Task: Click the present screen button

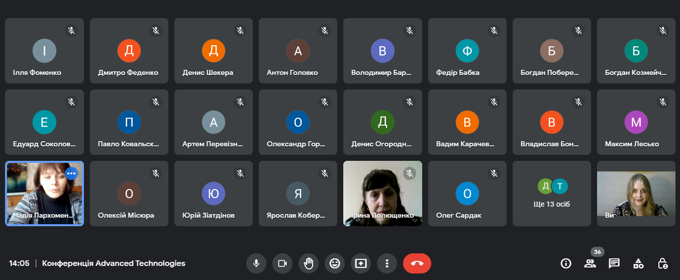Action: tap(361, 263)
